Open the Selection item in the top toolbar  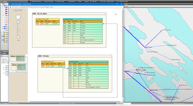(x=93, y=2)
